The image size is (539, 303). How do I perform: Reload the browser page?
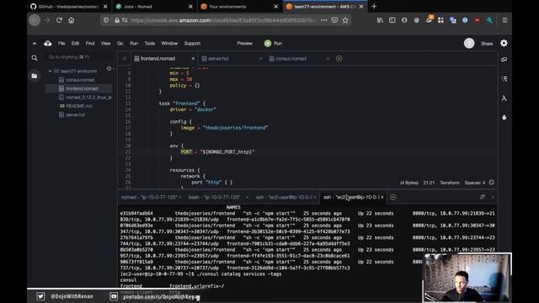coord(59,20)
